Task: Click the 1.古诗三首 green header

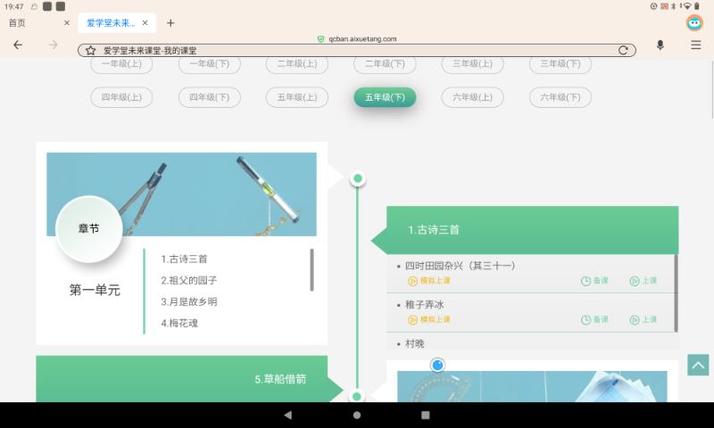Action: [532, 230]
